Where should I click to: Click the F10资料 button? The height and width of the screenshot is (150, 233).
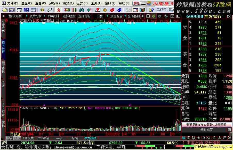[53, 16]
